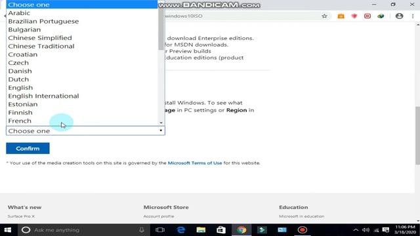The height and width of the screenshot is (236, 420).
Task: Pick Bulgarian in the dropdown list
Action: [x=81, y=29]
